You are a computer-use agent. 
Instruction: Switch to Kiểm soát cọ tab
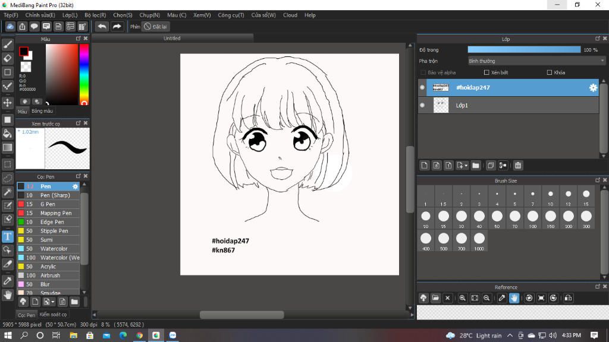click(53, 315)
